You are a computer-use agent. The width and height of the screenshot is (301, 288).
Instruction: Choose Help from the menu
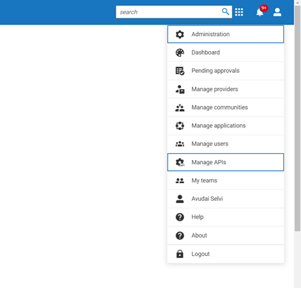click(x=225, y=217)
